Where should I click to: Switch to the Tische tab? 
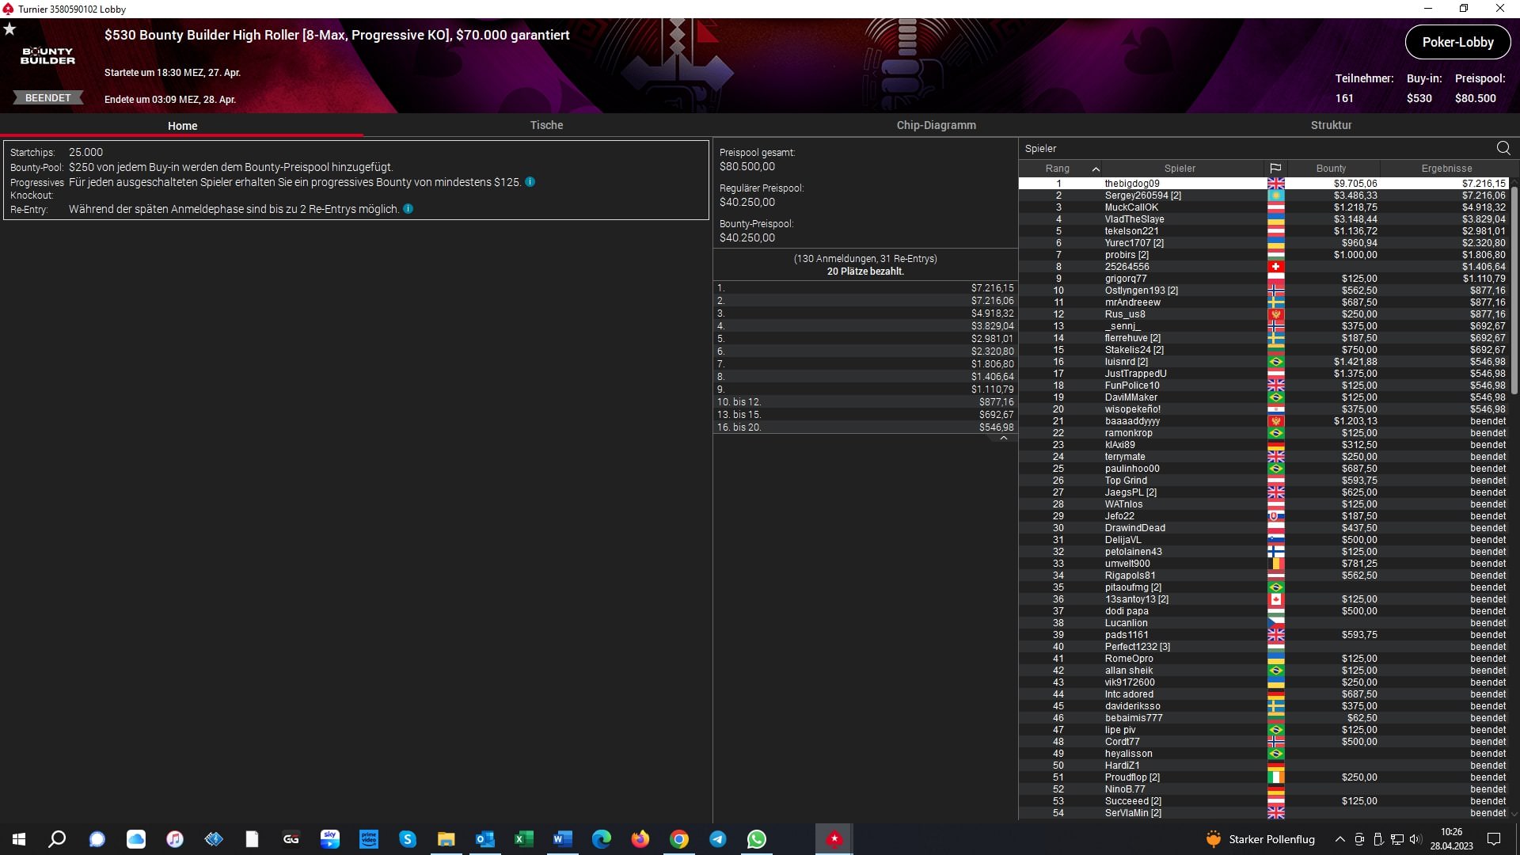tap(546, 125)
